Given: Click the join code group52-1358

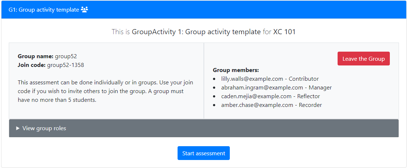Looking at the screenshot, I should (x=65, y=65).
